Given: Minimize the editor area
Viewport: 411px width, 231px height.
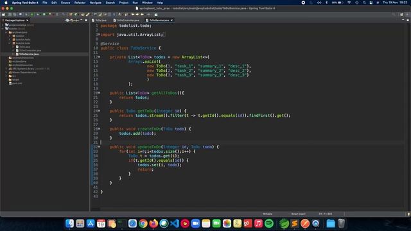Looking at the screenshot, I should [x=403, y=20].
